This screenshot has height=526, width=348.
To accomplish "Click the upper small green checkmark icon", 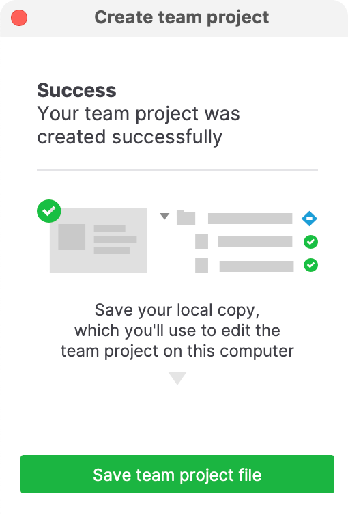I will click(310, 242).
